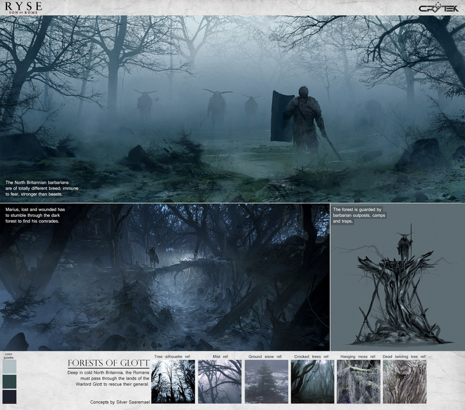Click the 'North Britannian barbarians' caption

tap(42, 188)
